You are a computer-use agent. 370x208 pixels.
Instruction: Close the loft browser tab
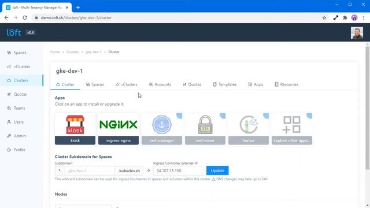[x=67, y=8]
